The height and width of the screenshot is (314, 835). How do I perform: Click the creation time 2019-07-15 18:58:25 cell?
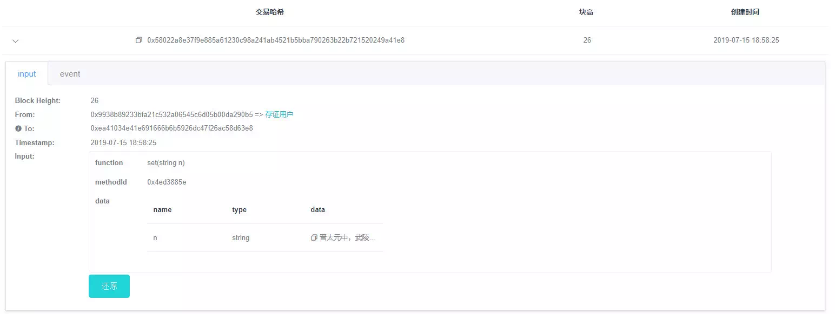coord(746,40)
